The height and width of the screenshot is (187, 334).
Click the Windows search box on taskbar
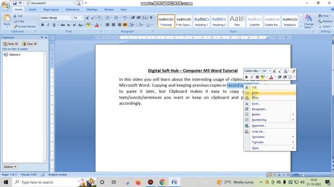tap(54, 182)
